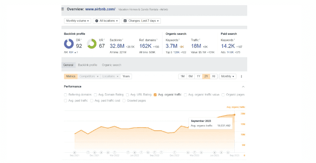Click the Backlink profile section heading
This screenshot has width=316, height=163.
coord(74,34)
